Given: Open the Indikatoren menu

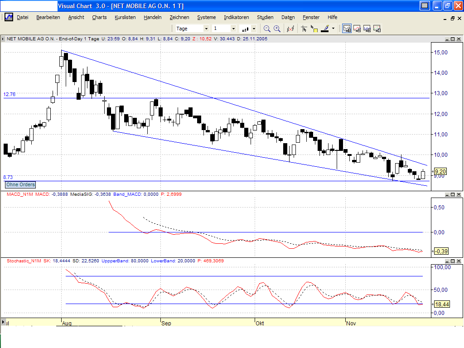Looking at the screenshot, I should point(236,17).
